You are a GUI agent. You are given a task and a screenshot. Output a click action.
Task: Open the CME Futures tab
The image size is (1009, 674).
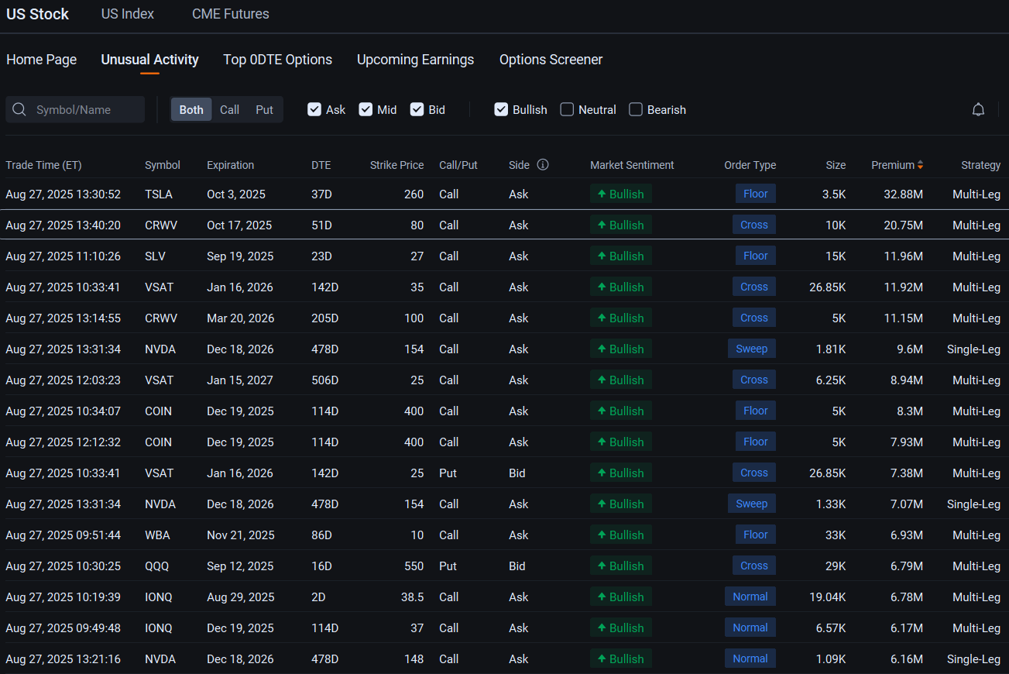[230, 13]
